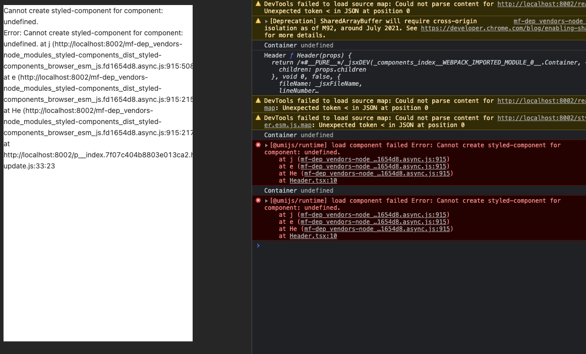
Task: Click the warning icon on the SharedArrayBuffer deprecation
Action: [259, 21]
